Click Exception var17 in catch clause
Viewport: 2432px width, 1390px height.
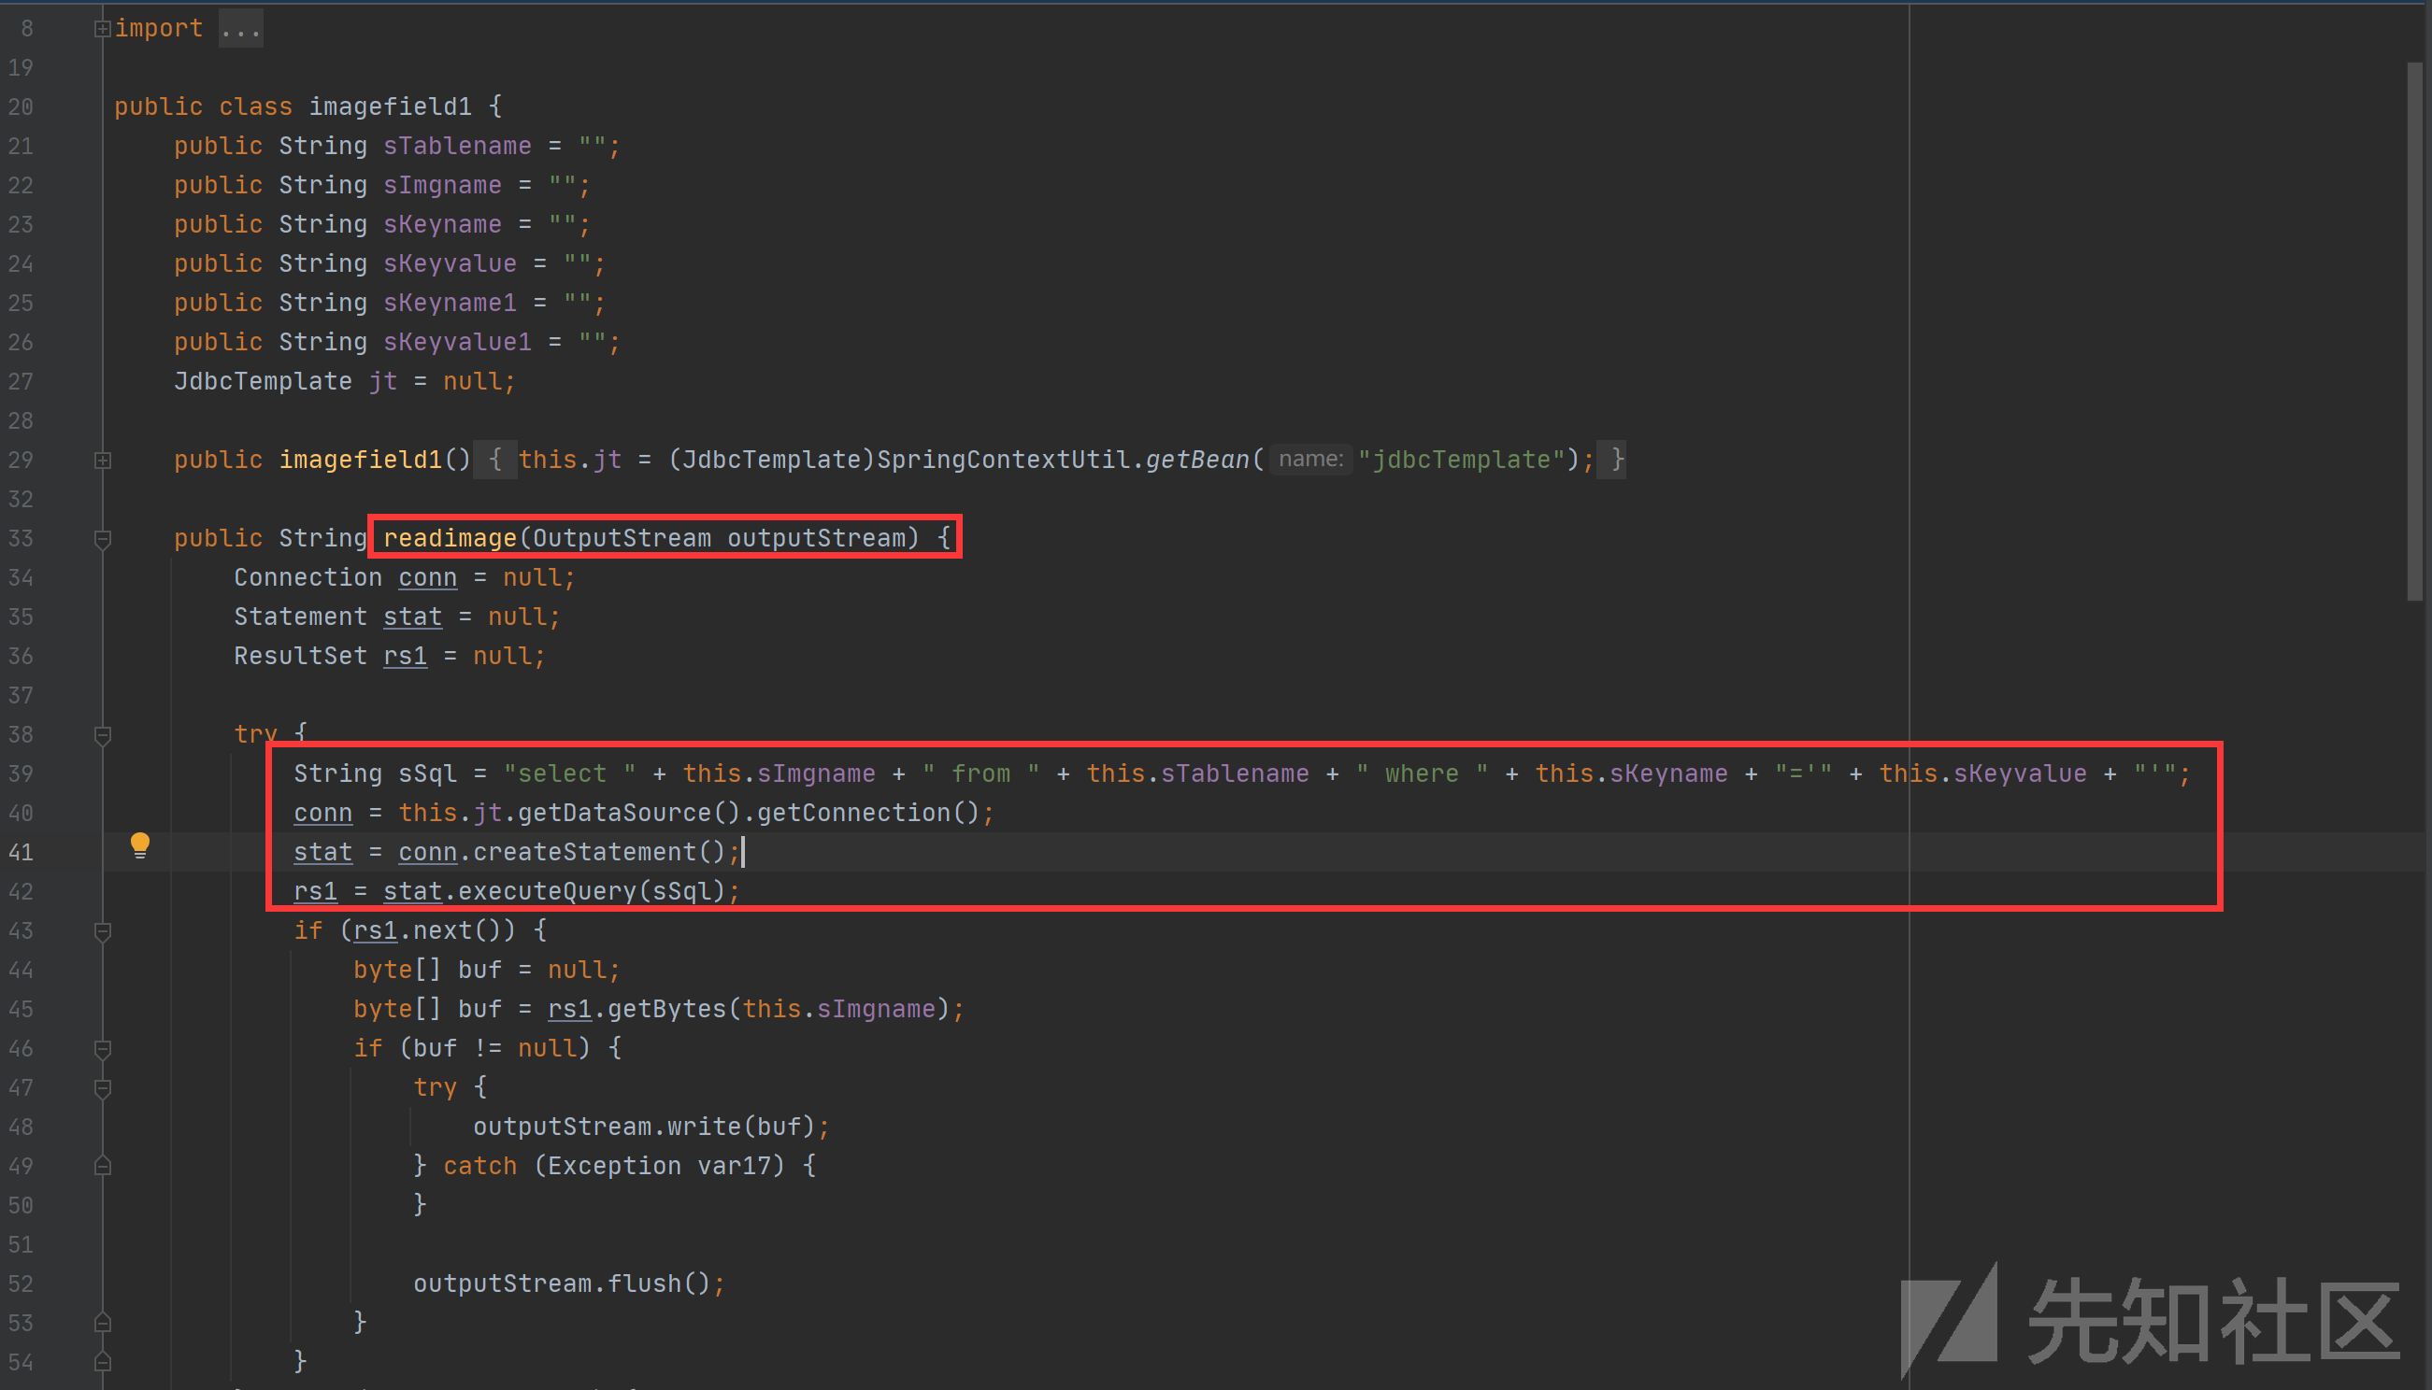point(659,1166)
